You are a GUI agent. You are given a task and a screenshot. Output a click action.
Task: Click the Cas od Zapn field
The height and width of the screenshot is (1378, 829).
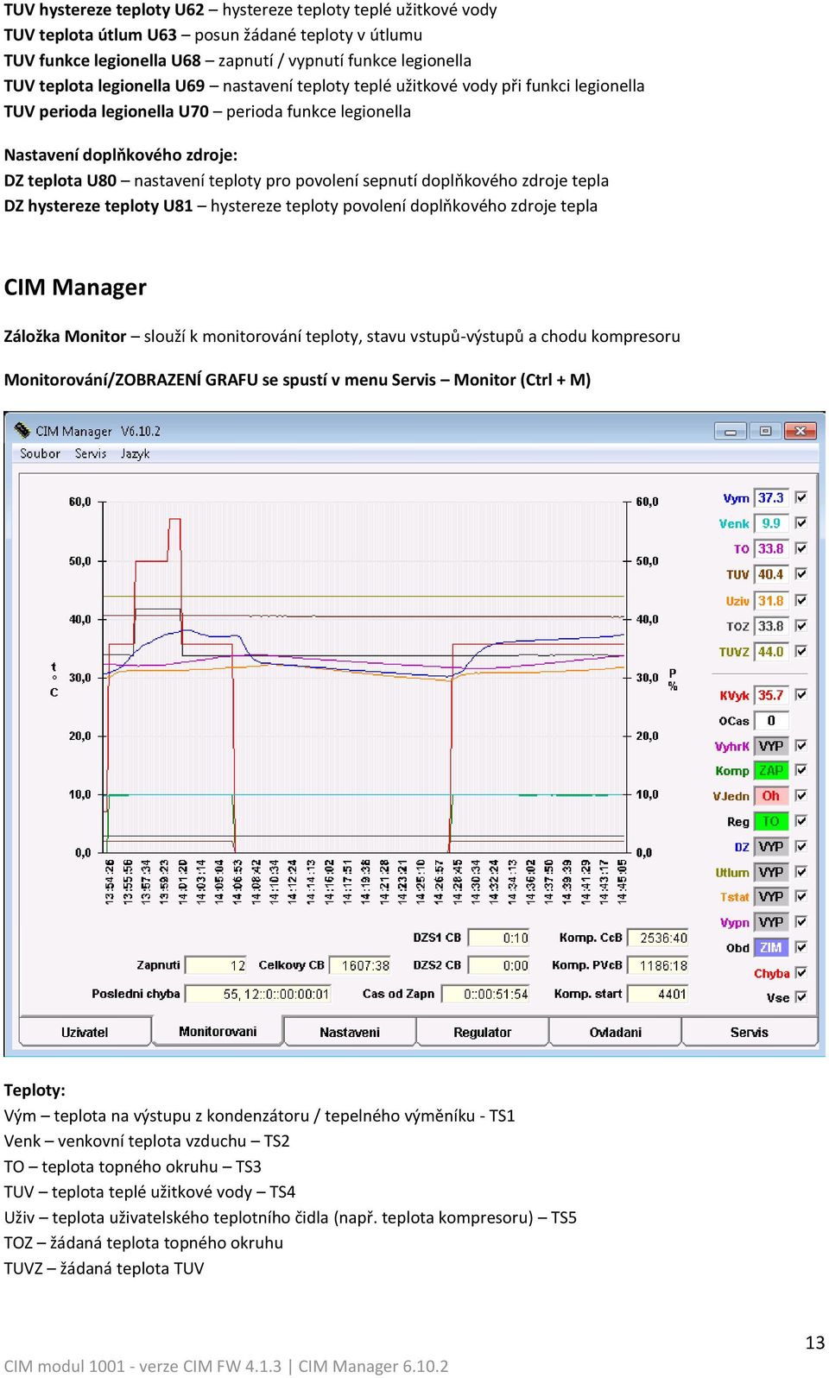click(485, 994)
